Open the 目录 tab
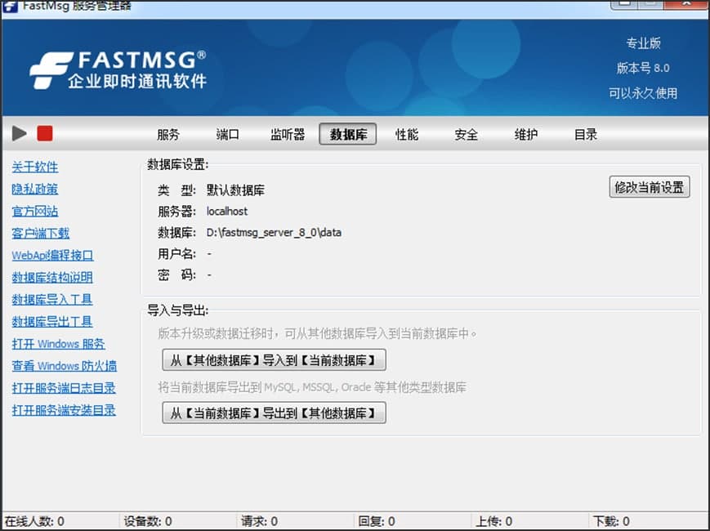 (585, 135)
